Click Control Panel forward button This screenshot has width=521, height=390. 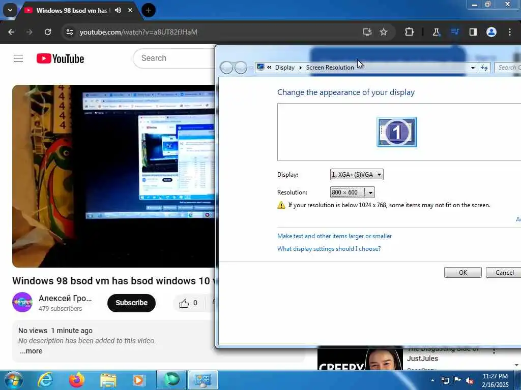coord(241,68)
